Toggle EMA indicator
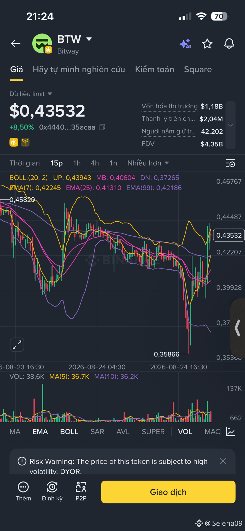 tap(40, 431)
